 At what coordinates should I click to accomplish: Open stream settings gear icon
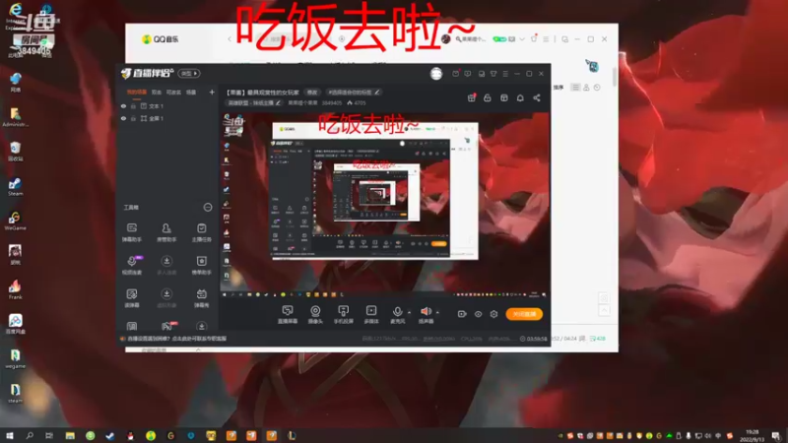[494, 314]
